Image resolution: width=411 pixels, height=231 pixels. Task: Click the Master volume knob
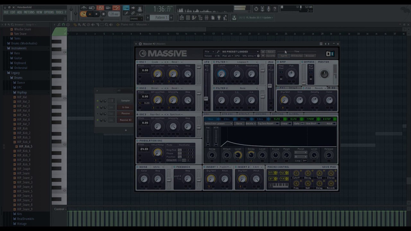tap(324, 74)
